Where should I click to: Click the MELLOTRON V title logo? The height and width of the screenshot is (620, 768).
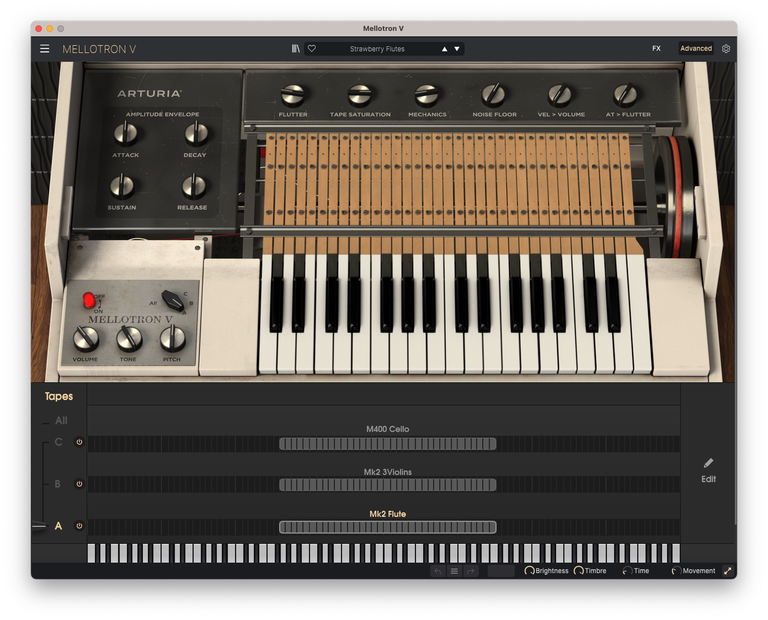click(99, 49)
